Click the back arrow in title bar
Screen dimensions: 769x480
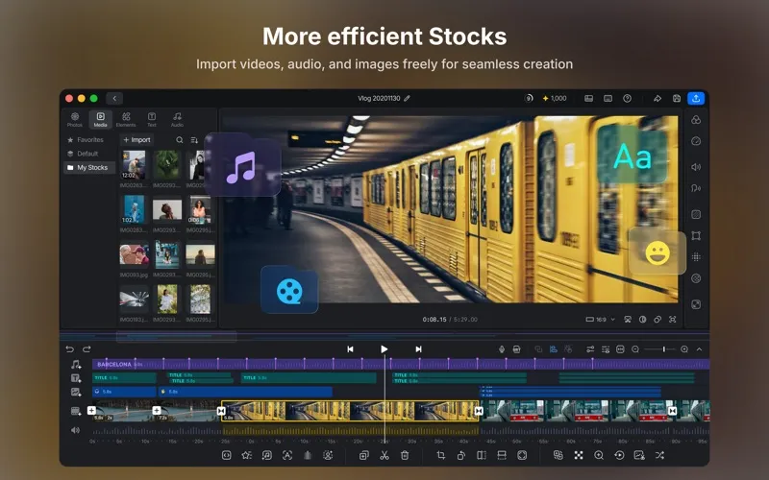(x=114, y=99)
